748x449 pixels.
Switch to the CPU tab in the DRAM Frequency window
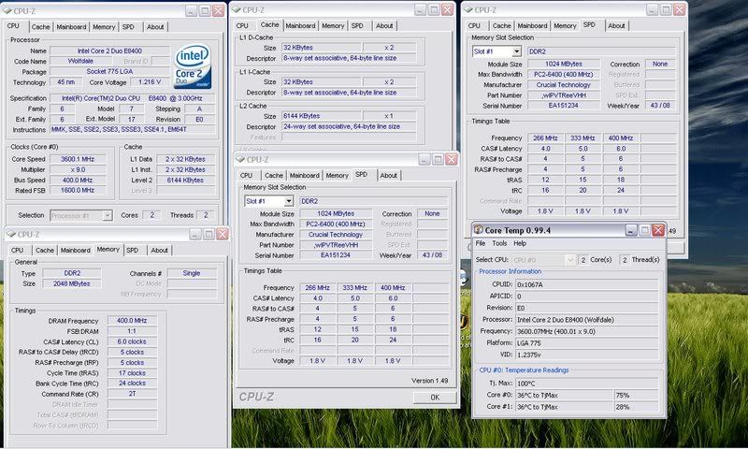click(x=17, y=250)
